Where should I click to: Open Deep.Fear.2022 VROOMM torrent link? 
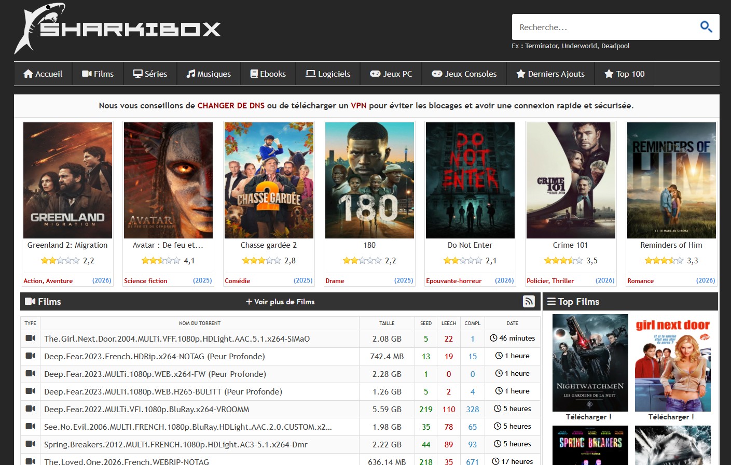147,409
